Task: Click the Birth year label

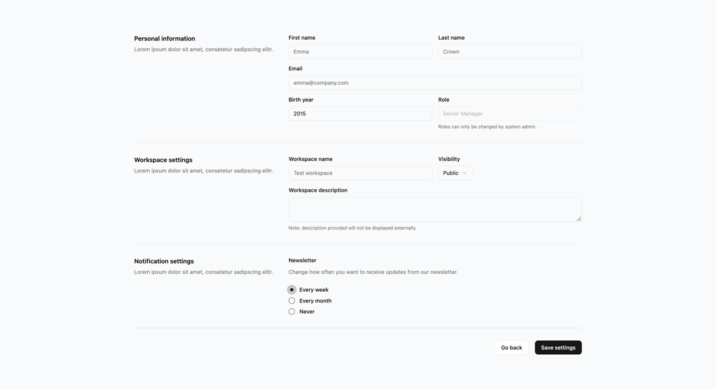Action: pyautogui.click(x=301, y=99)
